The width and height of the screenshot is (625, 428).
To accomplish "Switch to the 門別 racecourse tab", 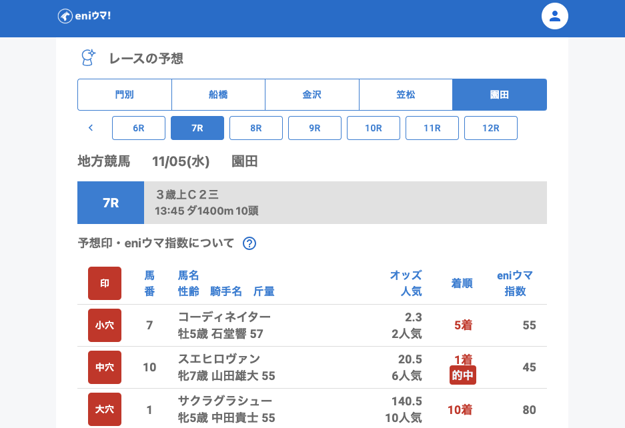I will click(125, 95).
